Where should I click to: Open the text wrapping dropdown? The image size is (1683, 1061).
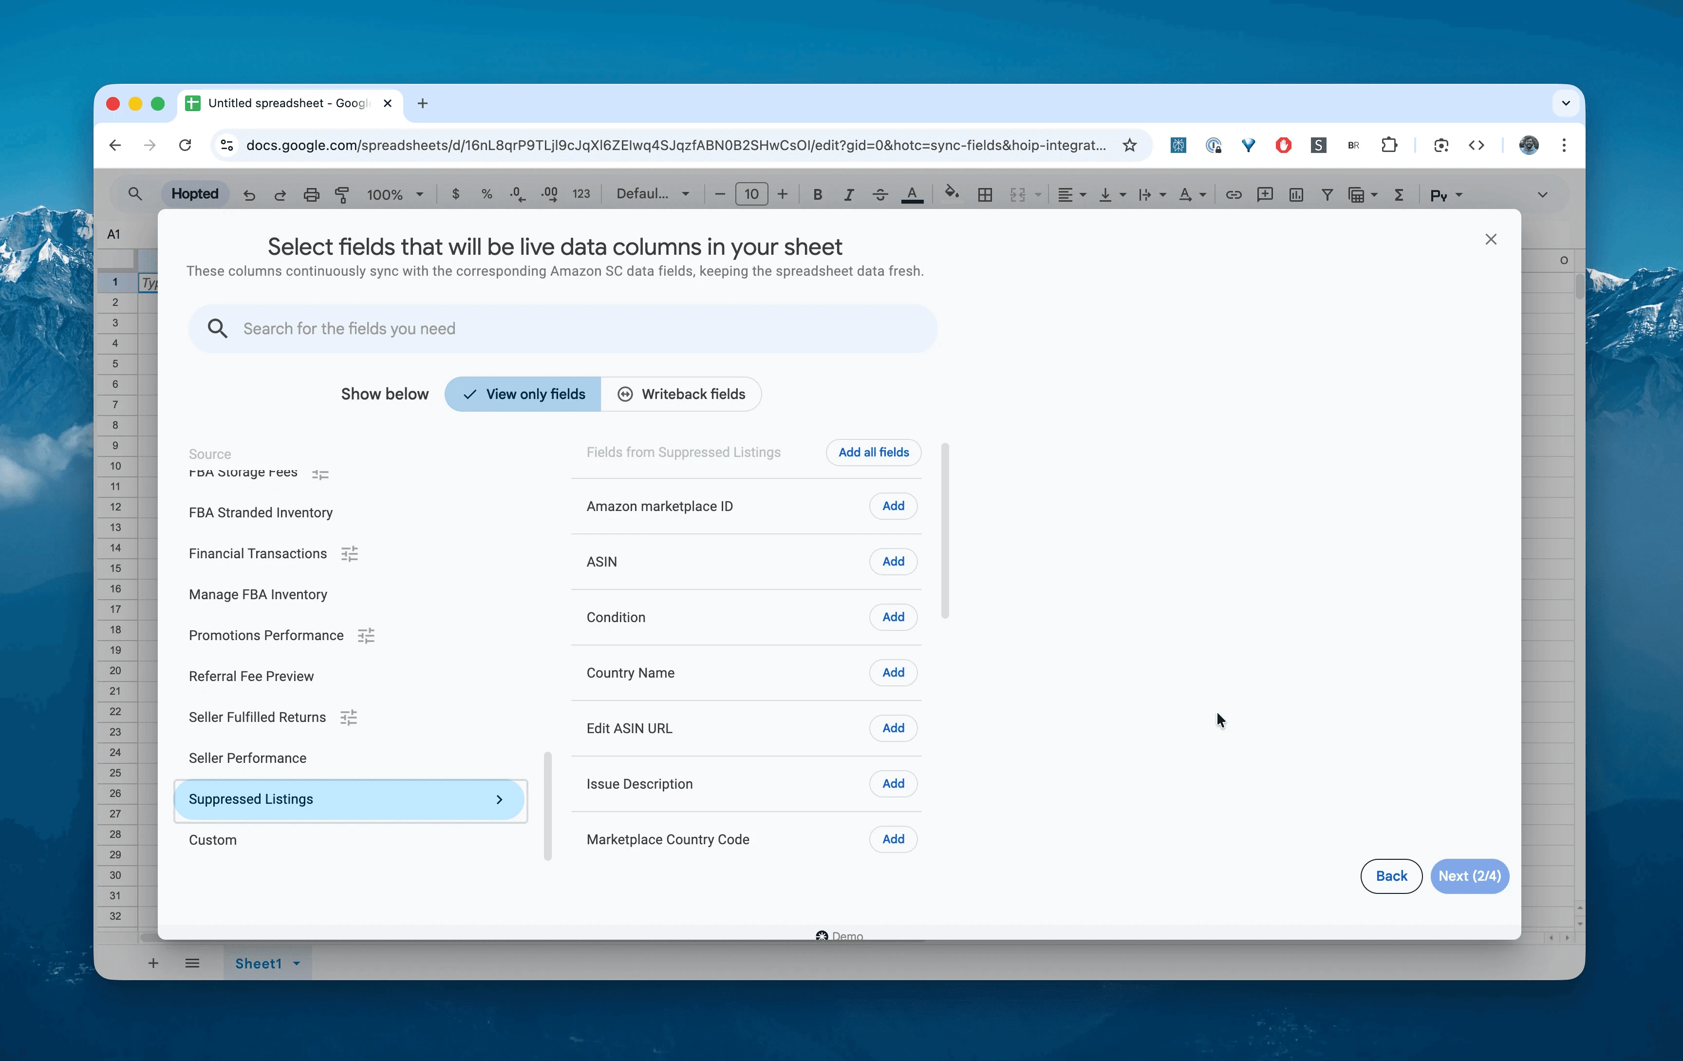tap(1152, 194)
